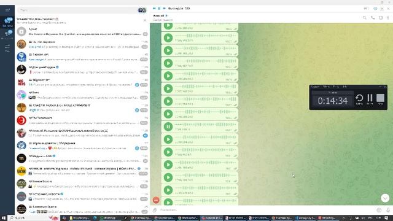Open the three-dot chat options menu

coord(388,18)
